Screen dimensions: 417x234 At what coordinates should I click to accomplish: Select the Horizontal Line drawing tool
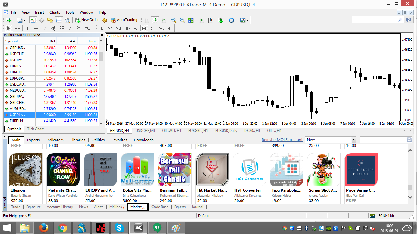click(36, 29)
